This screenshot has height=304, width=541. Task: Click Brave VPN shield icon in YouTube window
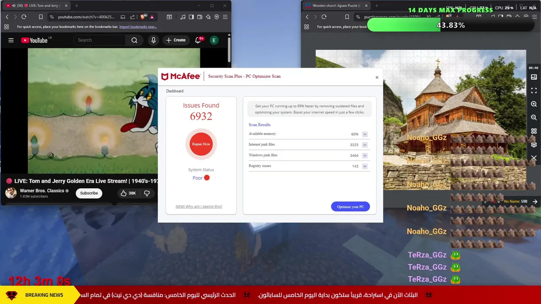coord(216,17)
